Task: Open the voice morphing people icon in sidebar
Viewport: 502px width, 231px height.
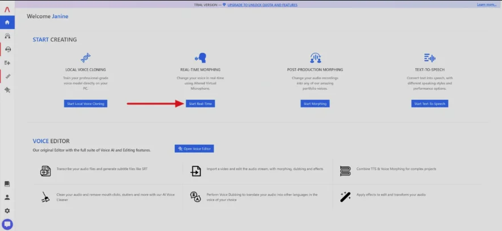Action: point(7,36)
